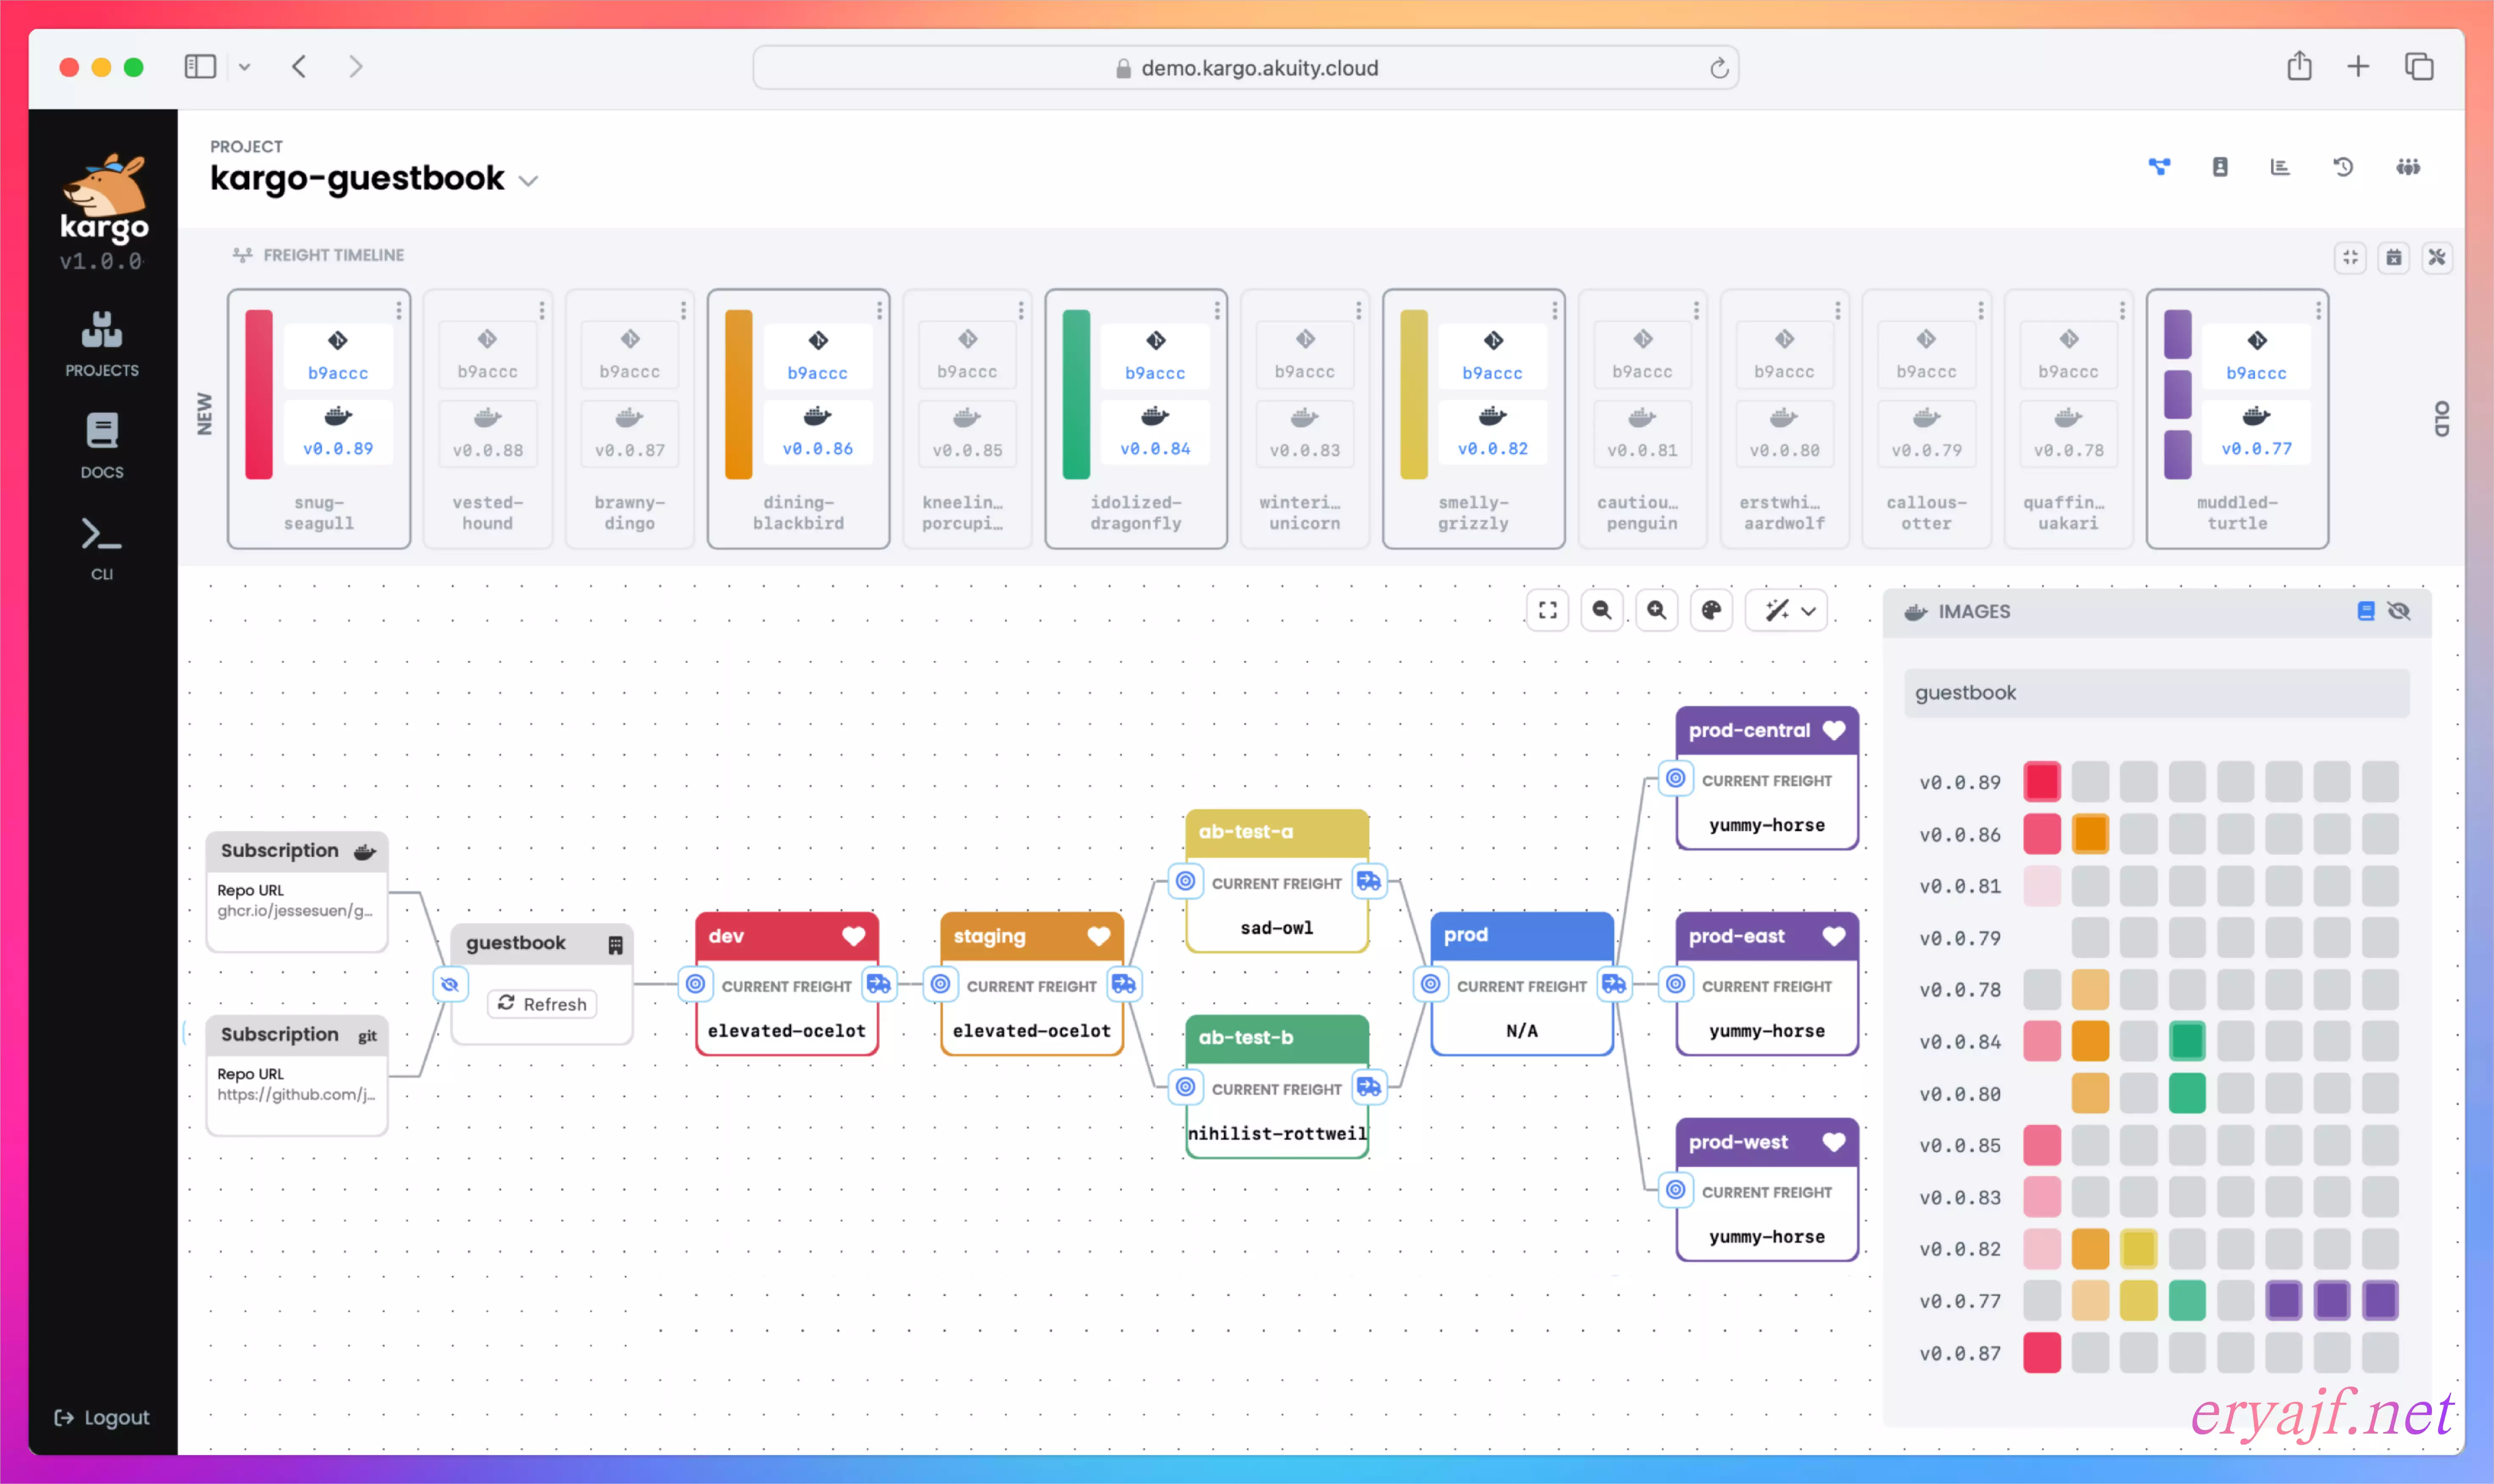Select the brawny-dingo freight card
This screenshot has width=2494, height=1484.
point(630,419)
